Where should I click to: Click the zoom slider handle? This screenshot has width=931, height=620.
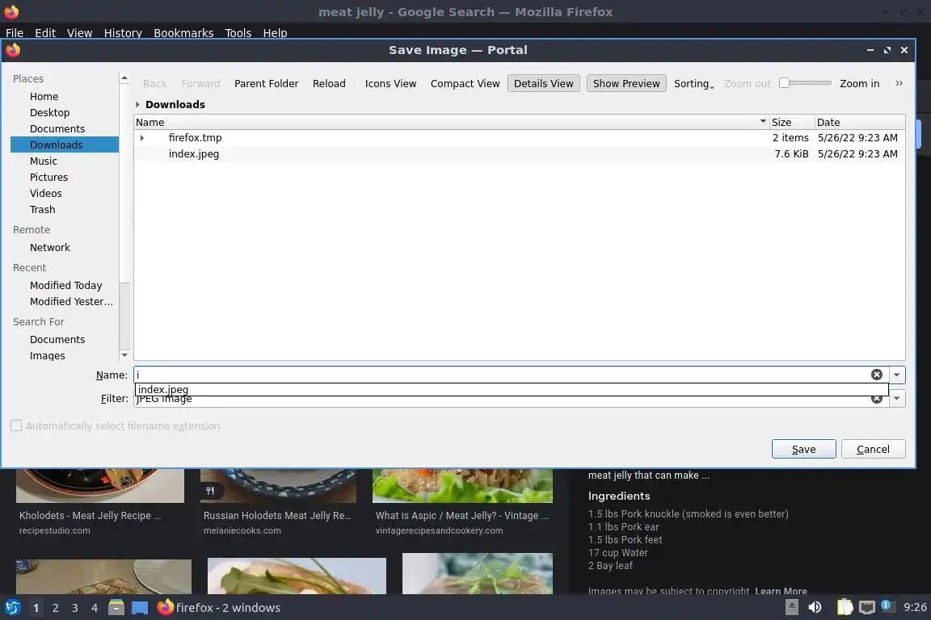pos(785,83)
